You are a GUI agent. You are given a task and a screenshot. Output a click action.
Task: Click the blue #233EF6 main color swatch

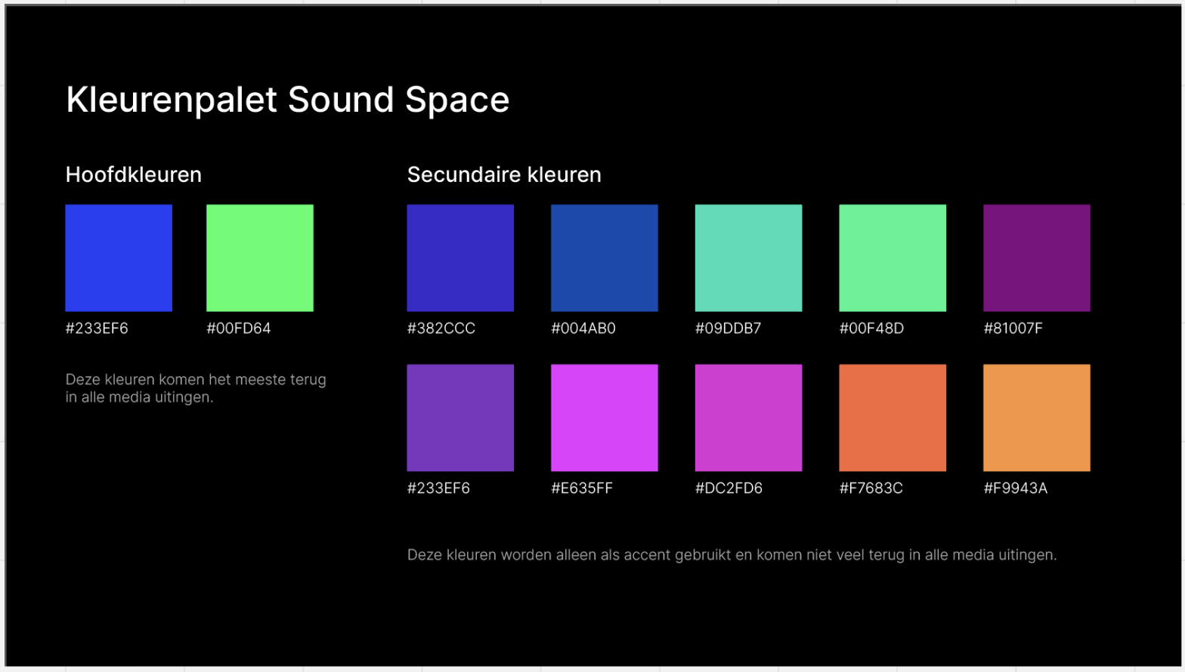pos(119,257)
